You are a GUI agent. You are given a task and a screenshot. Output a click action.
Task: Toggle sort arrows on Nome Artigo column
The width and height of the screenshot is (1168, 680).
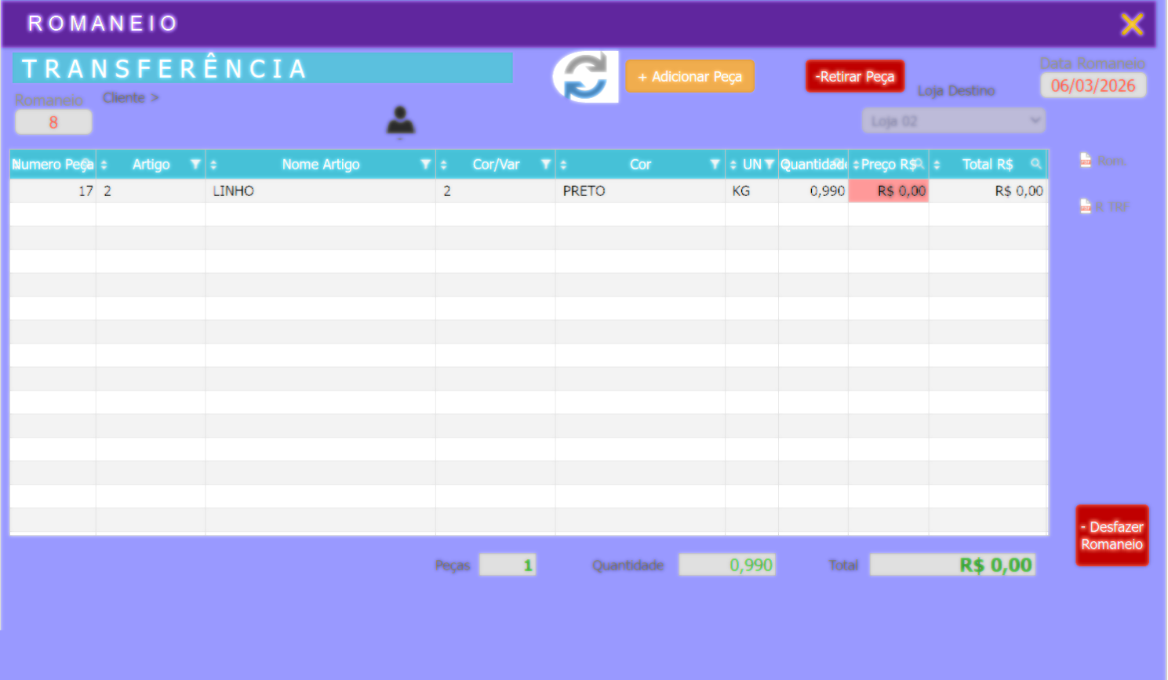213,165
